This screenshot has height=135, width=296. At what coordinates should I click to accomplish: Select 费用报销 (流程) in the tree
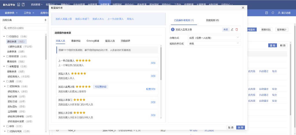[16, 61]
